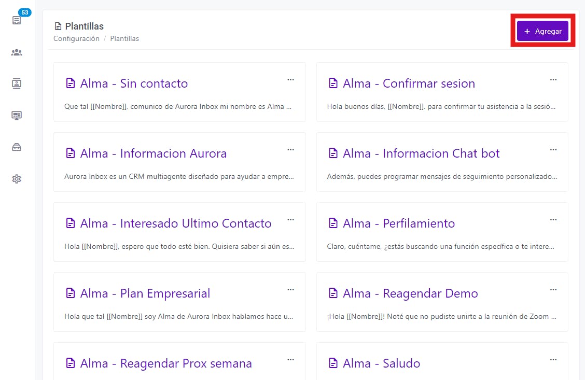The height and width of the screenshot is (380, 585).
Task: Open options menu for Alma - Interesado Ultimo Contacto
Action: (290, 220)
